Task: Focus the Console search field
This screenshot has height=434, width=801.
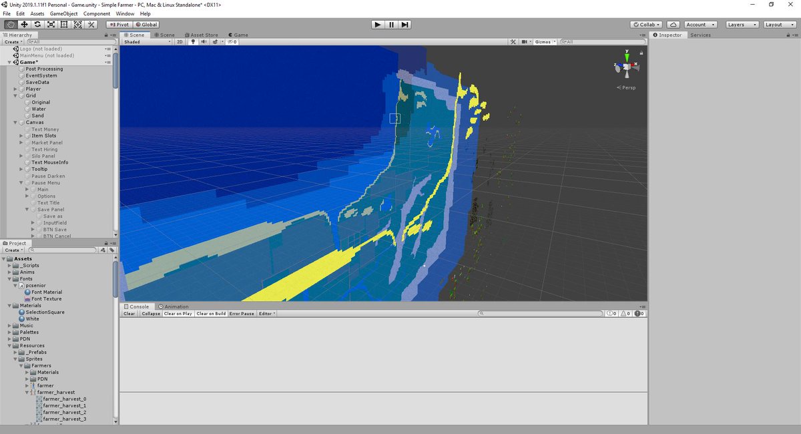Action: [x=539, y=314]
